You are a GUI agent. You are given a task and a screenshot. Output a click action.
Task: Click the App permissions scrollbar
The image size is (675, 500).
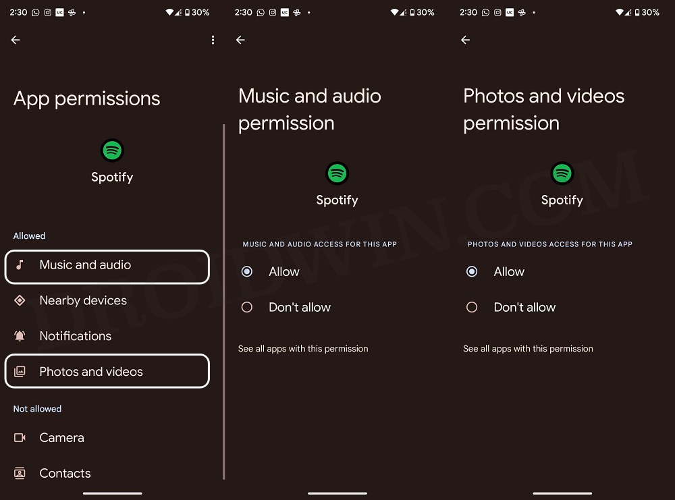pos(224,301)
